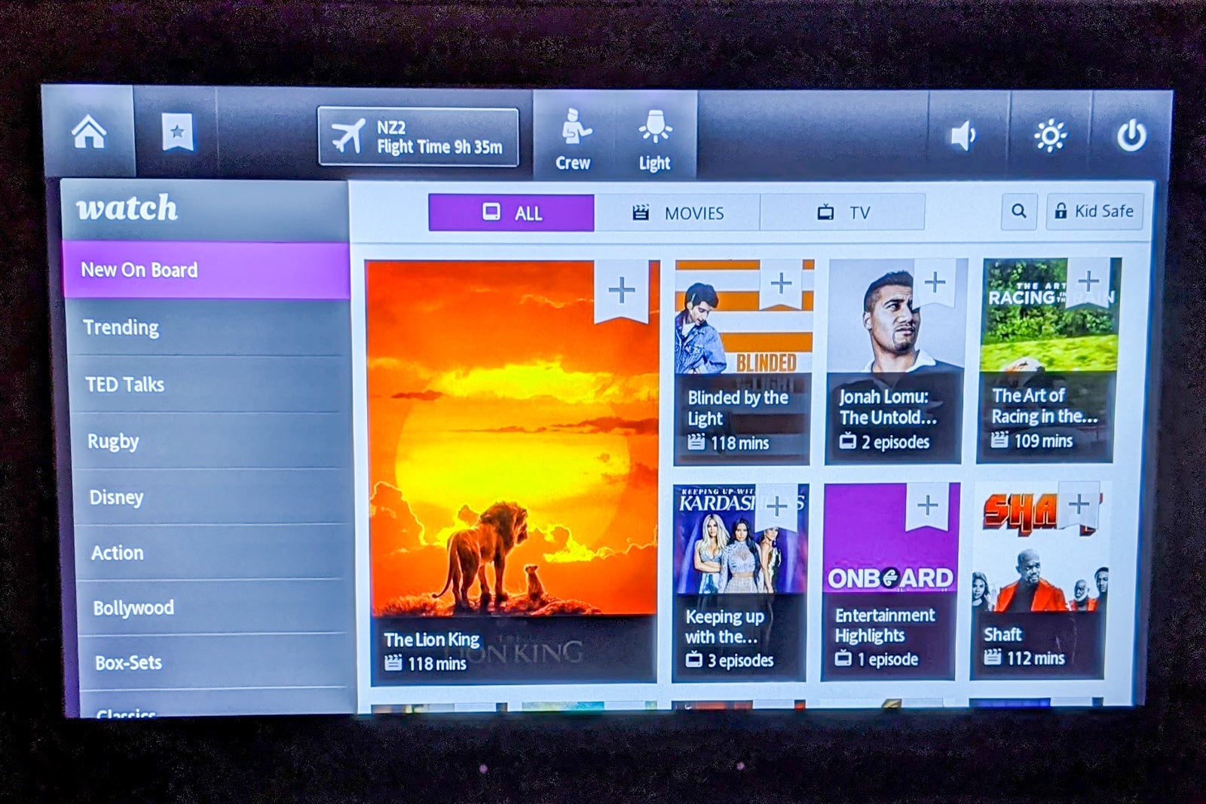Switch to the TV tab
Viewport: 1206px width, 804px height.
tap(843, 213)
